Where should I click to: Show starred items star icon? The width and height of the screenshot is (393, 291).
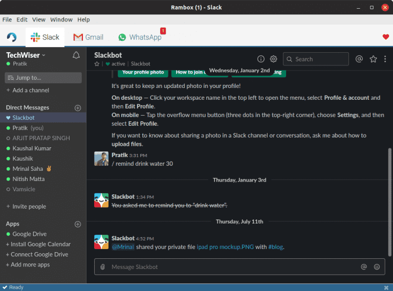(x=373, y=59)
